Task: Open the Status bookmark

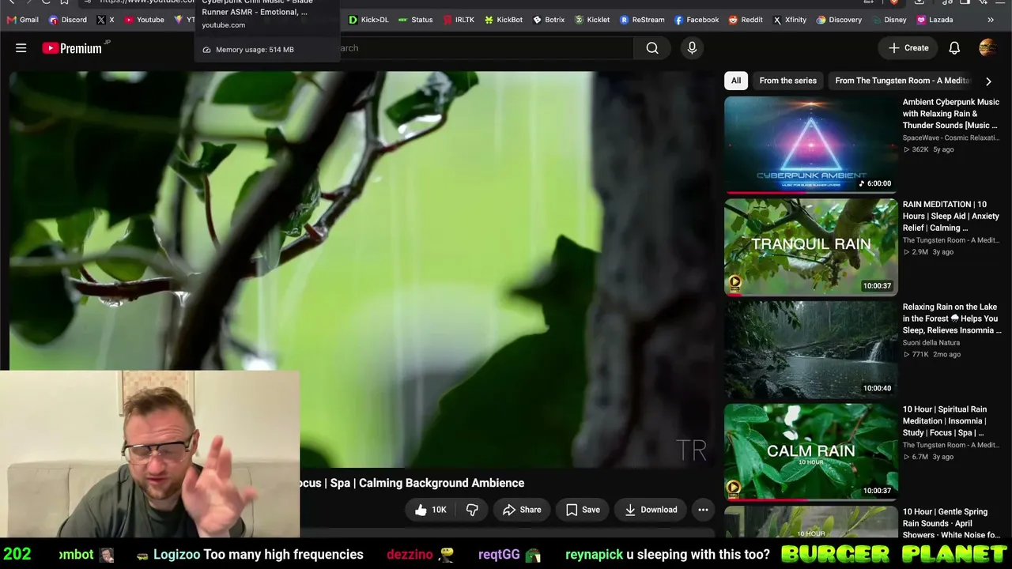Action: [x=416, y=20]
